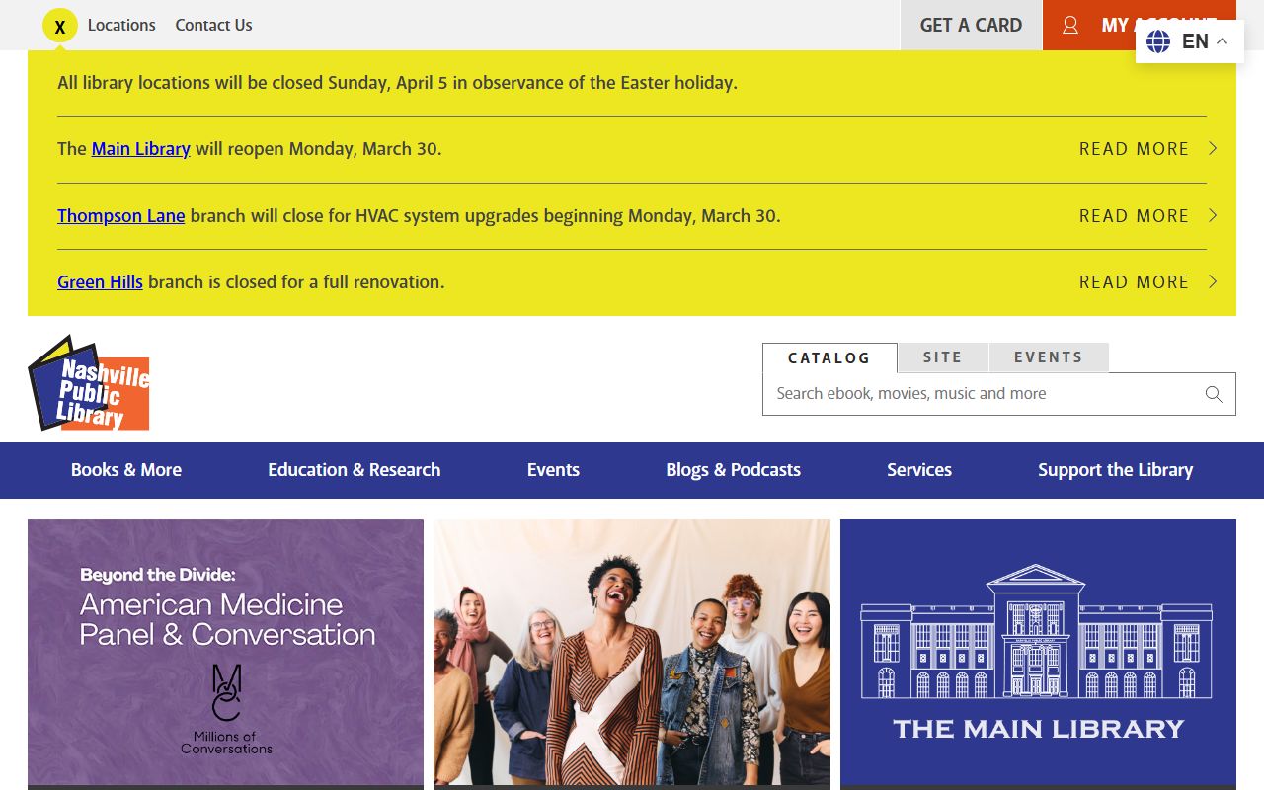This screenshot has width=1264, height=790.
Task: Open the Education & Research menu
Action: coord(354,470)
